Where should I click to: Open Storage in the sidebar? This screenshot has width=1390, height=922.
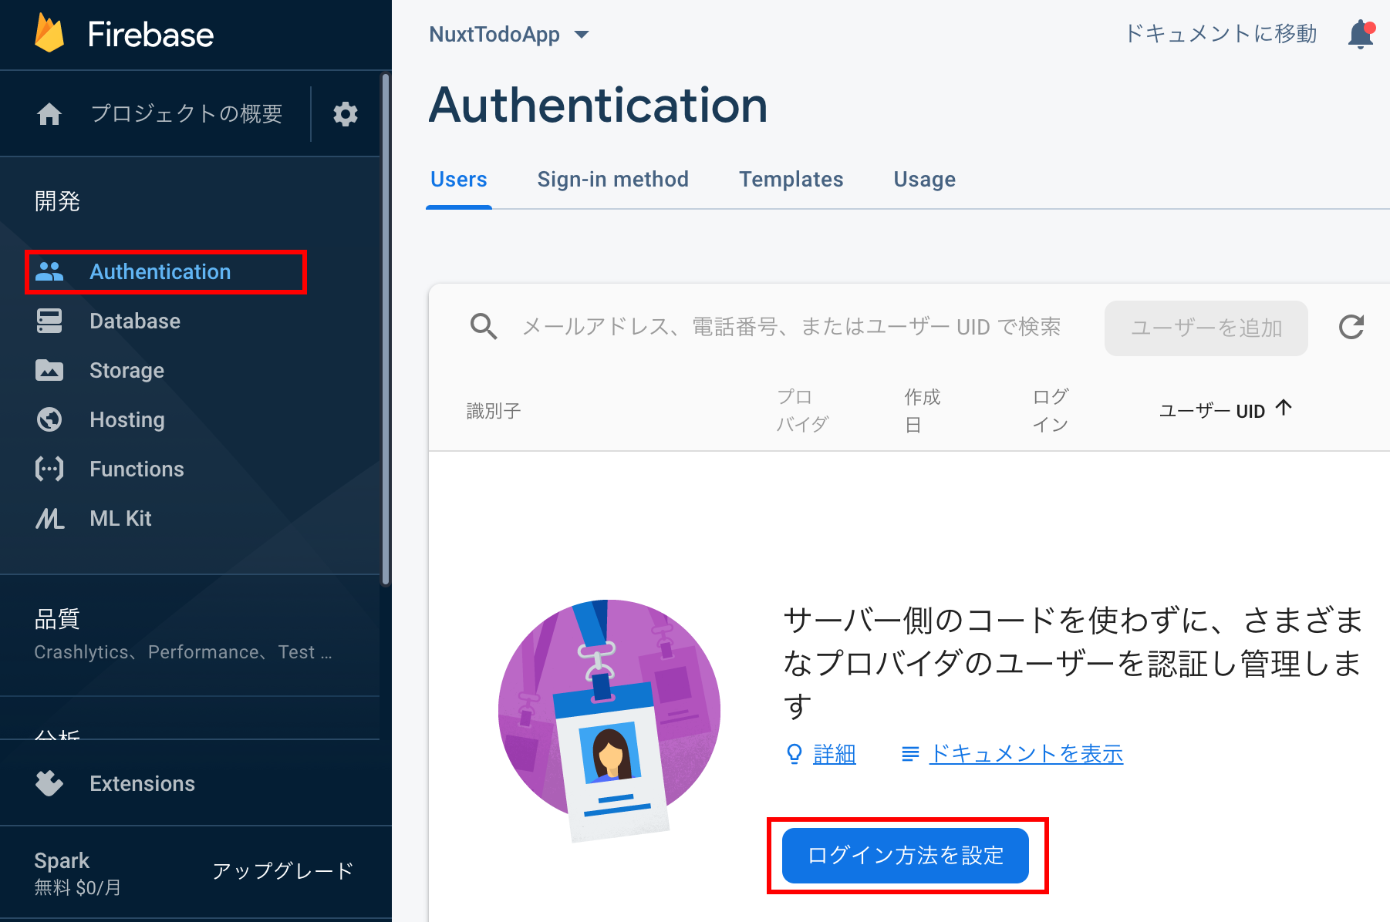[127, 370]
